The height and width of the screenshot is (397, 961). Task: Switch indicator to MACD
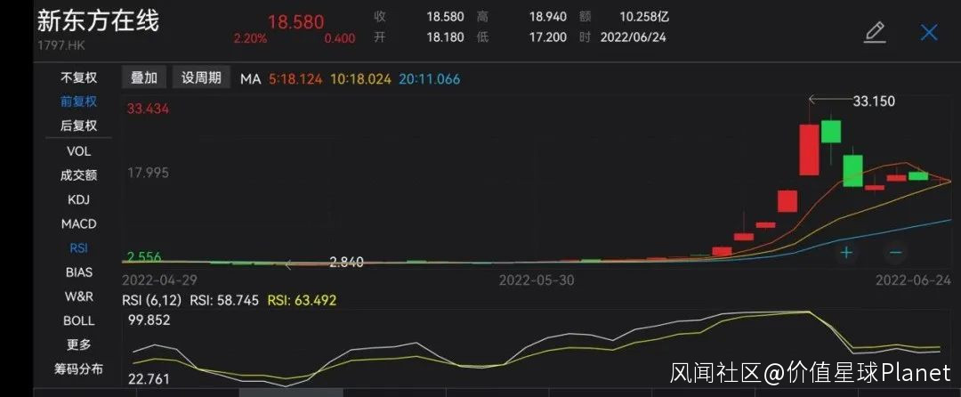78,224
